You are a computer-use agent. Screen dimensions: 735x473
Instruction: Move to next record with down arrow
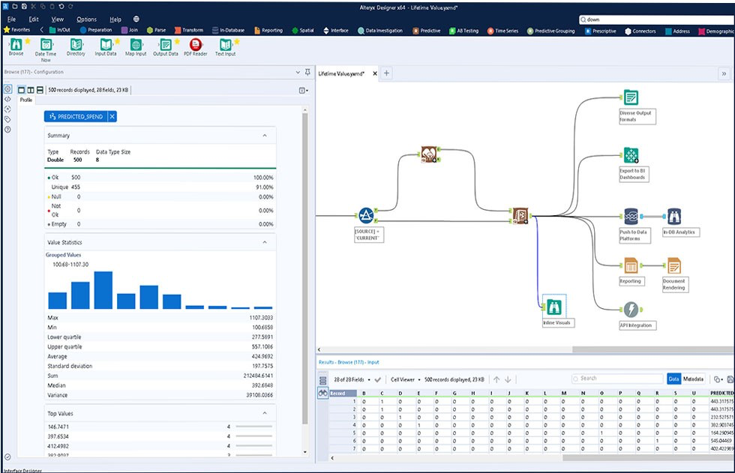[508, 379]
